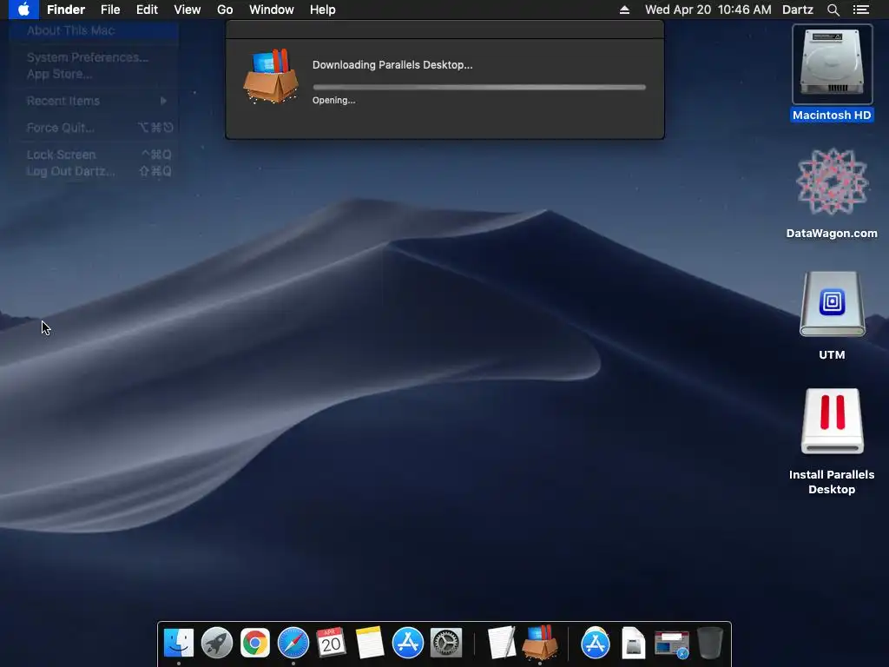The height and width of the screenshot is (667, 889).
Task: Click the 'Opening...' status text
Action: click(x=333, y=101)
